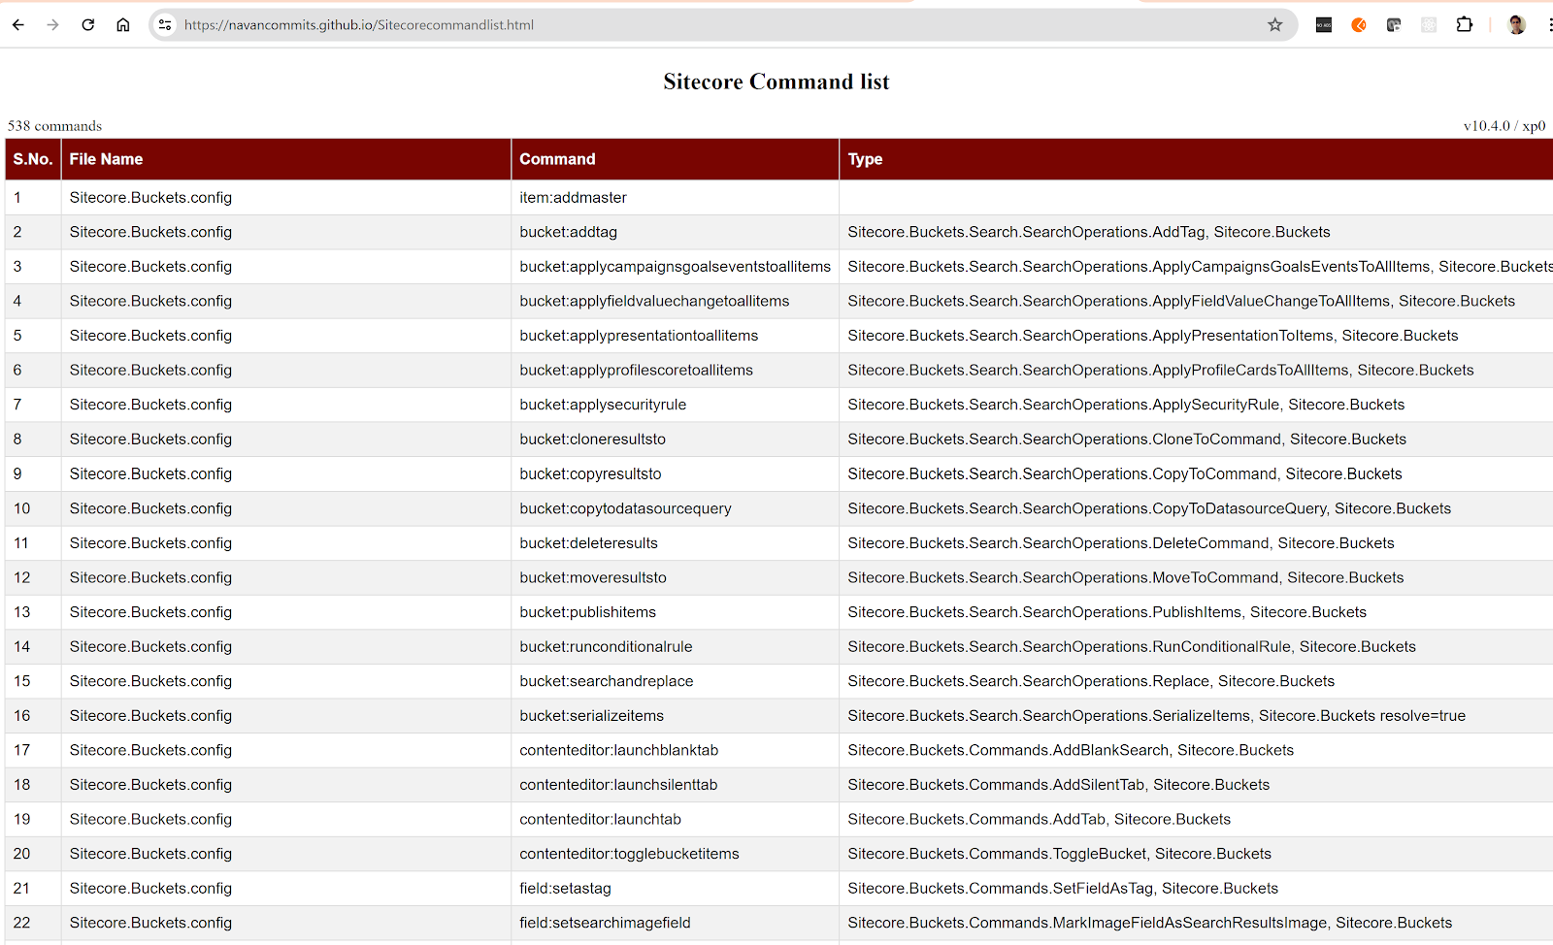Viewport: 1553px width, 945px height.
Task: Click bucket:serializeitems command cell
Action: tap(676, 716)
